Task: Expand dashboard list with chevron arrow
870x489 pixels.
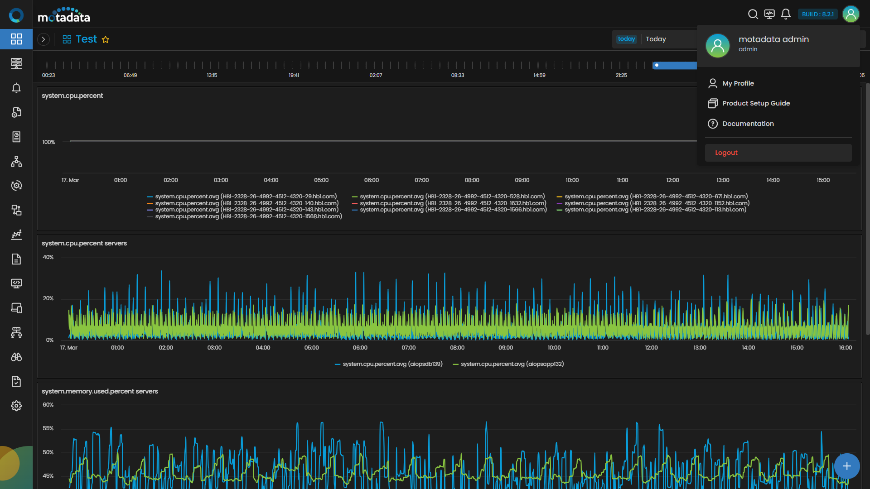Action: pos(43,39)
